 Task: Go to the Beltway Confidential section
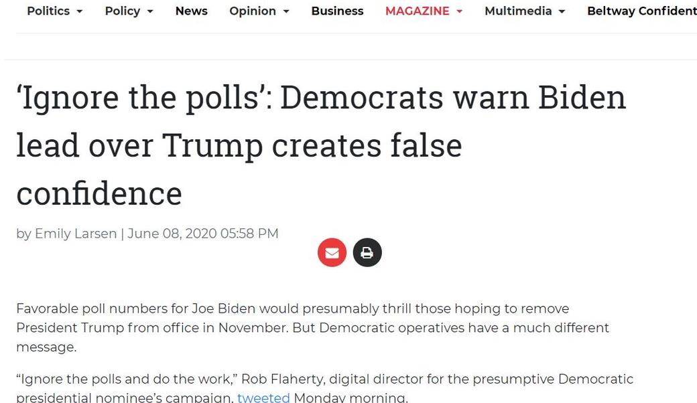pos(641,11)
